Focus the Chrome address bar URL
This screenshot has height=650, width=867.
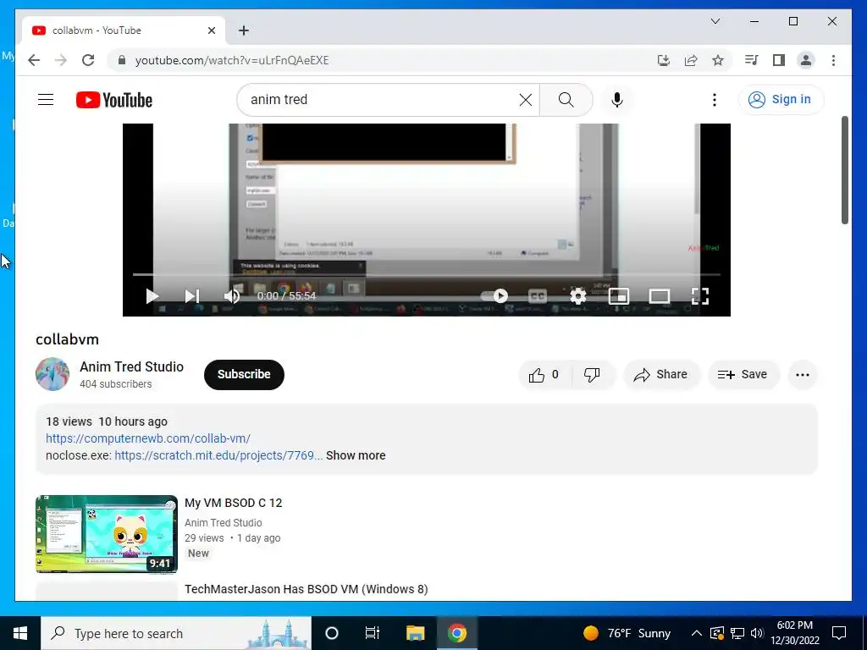coord(232,60)
